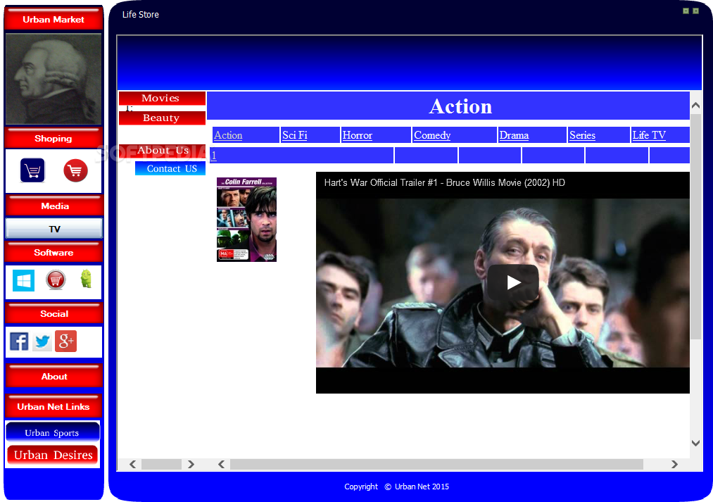Select the Contact US menu item
713x502 pixels.
(170, 168)
